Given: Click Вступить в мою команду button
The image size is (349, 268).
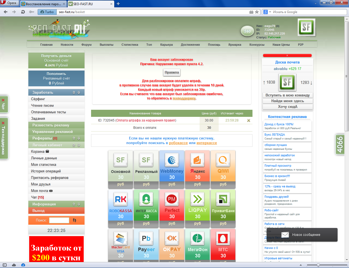Looking at the screenshot, I should [x=288, y=95].
